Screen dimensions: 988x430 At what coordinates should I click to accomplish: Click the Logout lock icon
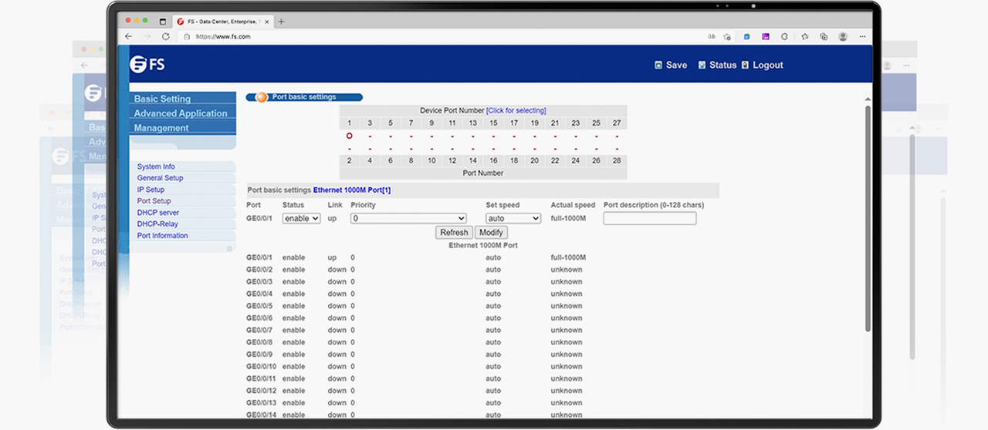point(746,66)
